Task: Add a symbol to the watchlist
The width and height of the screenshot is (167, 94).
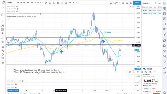Action: (x=156, y=3)
